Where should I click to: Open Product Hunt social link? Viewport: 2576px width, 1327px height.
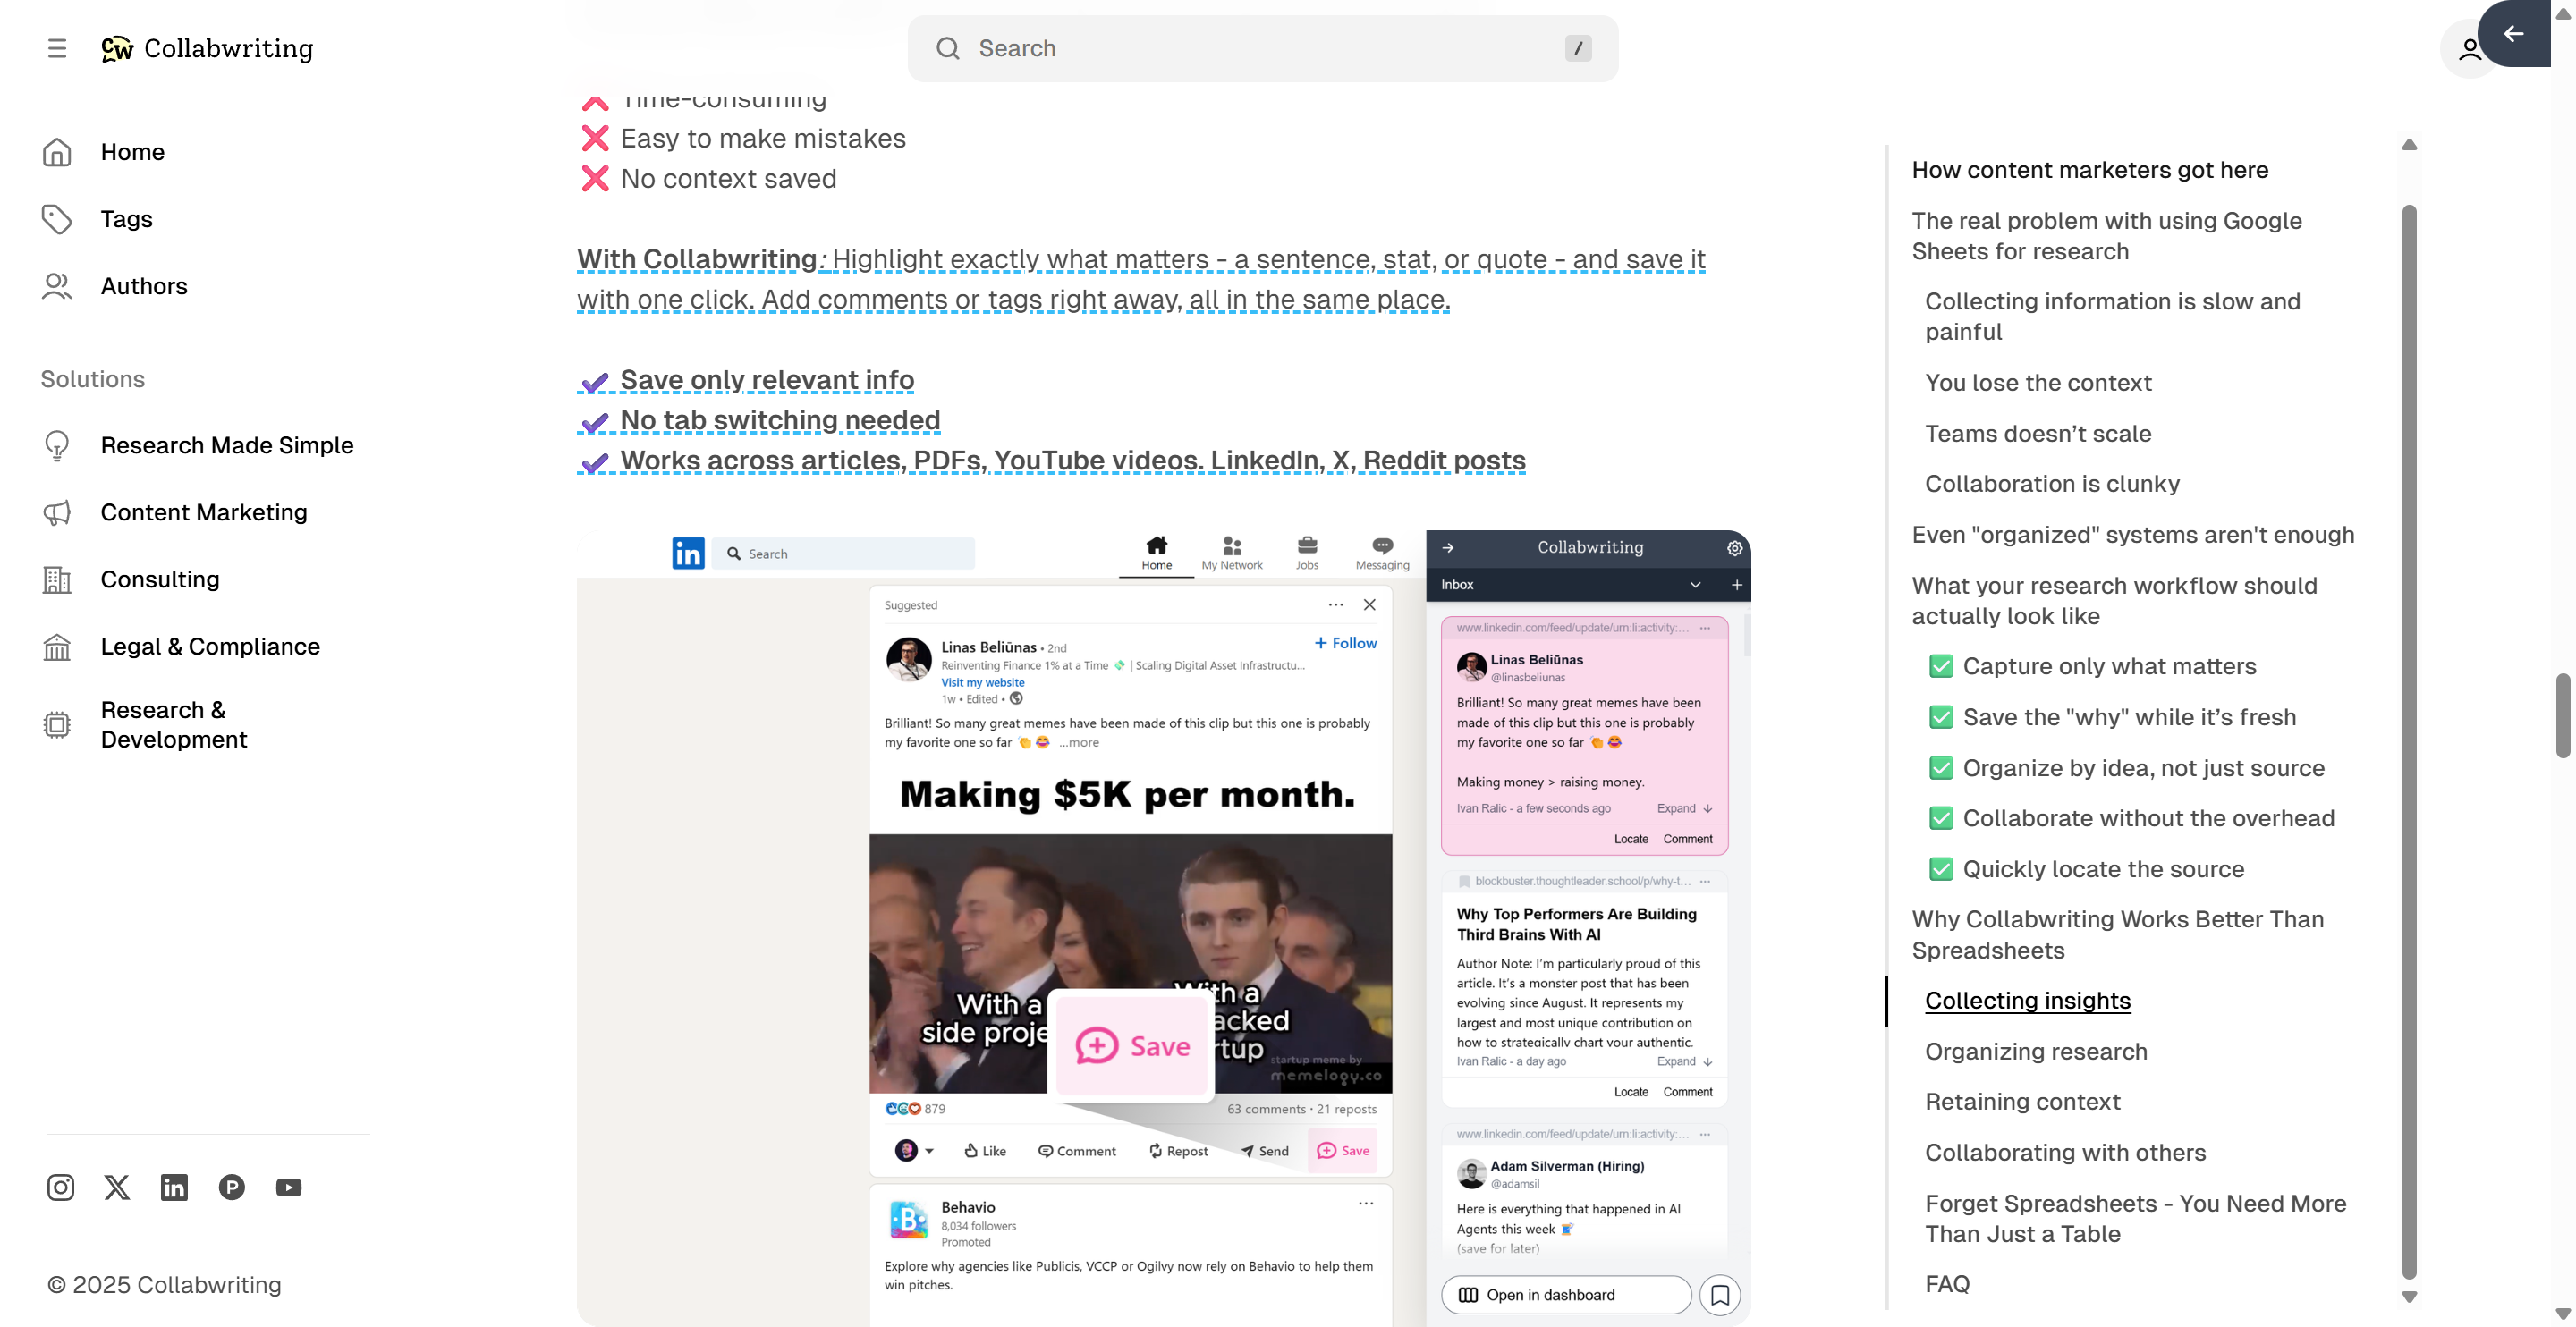click(x=231, y=1187)
